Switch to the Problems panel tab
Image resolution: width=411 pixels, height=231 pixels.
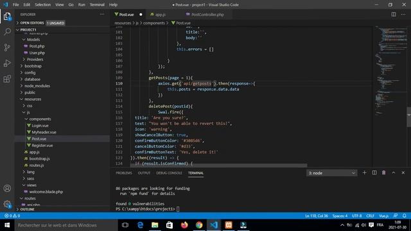click(124, 173)
